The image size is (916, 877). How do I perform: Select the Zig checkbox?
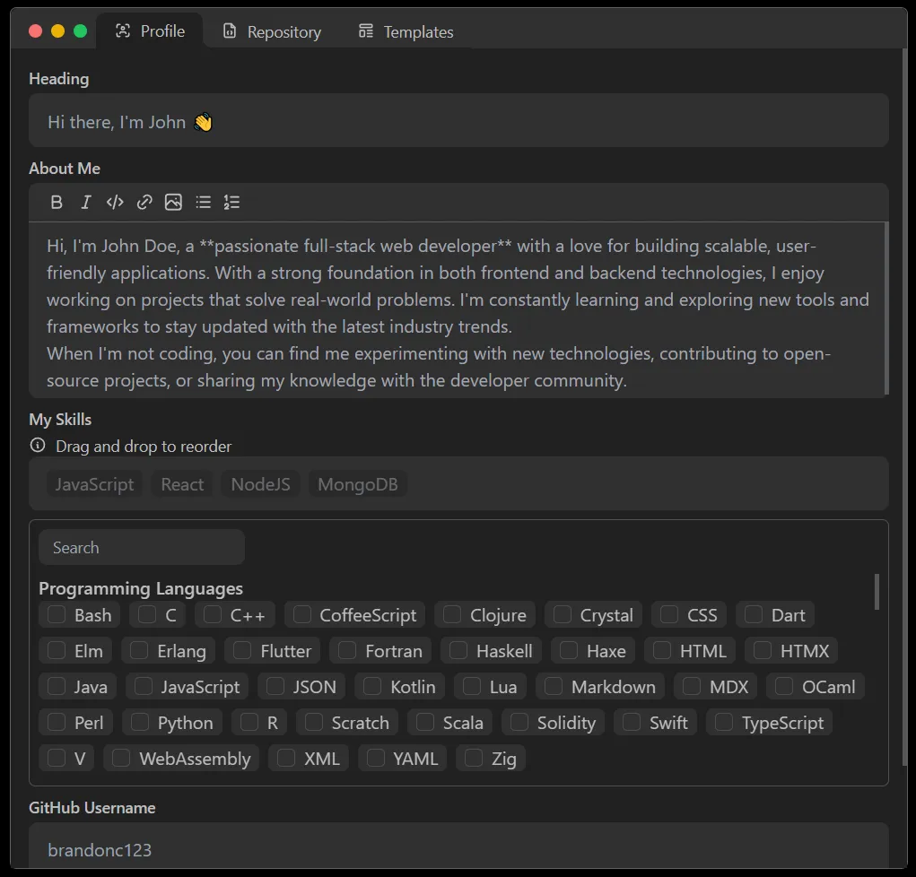tap(473, 758)
